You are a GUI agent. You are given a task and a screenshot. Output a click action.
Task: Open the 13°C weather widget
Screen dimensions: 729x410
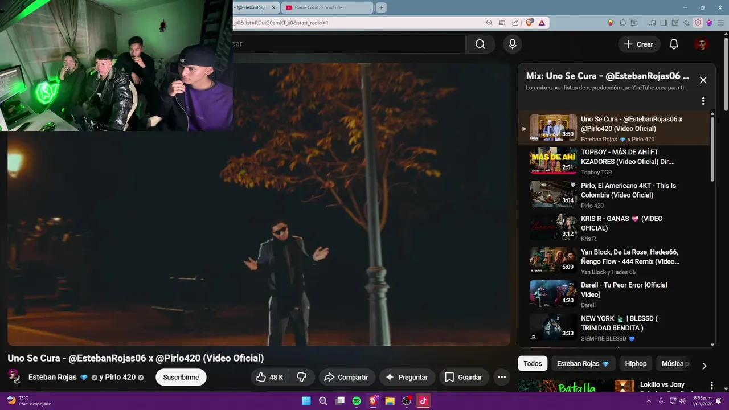(28, 401)
